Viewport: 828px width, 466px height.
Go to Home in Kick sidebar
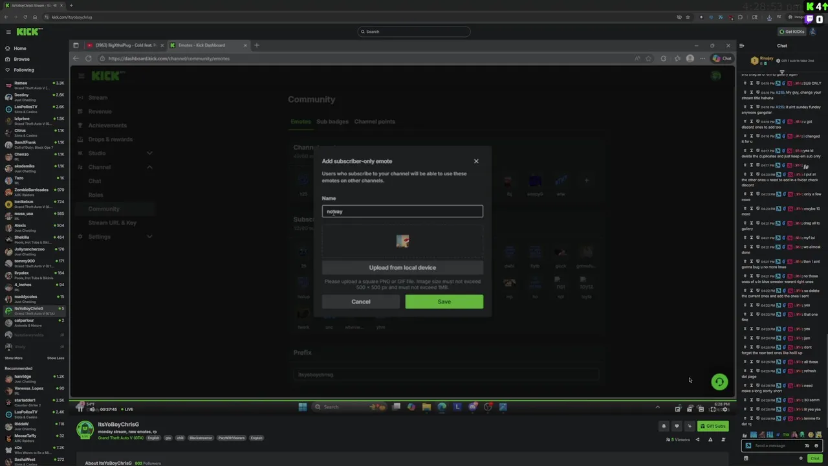(20, 49)
